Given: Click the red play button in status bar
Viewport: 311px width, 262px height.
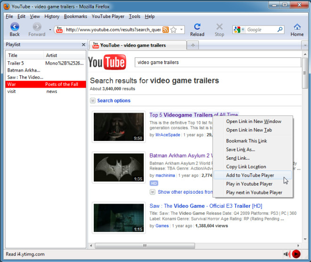Looking at the screenshot, I should pyautogui.click(x=296, y=254).
